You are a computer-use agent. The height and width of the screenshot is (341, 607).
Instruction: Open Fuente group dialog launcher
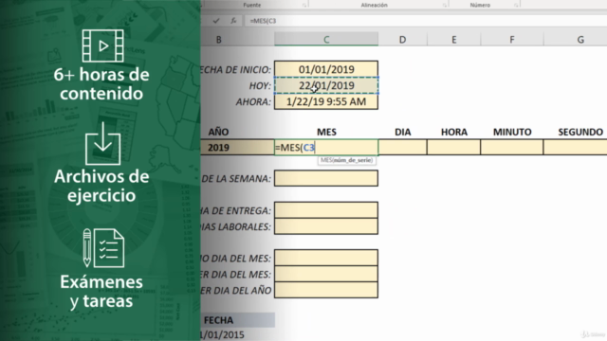[x=304, y=5]
